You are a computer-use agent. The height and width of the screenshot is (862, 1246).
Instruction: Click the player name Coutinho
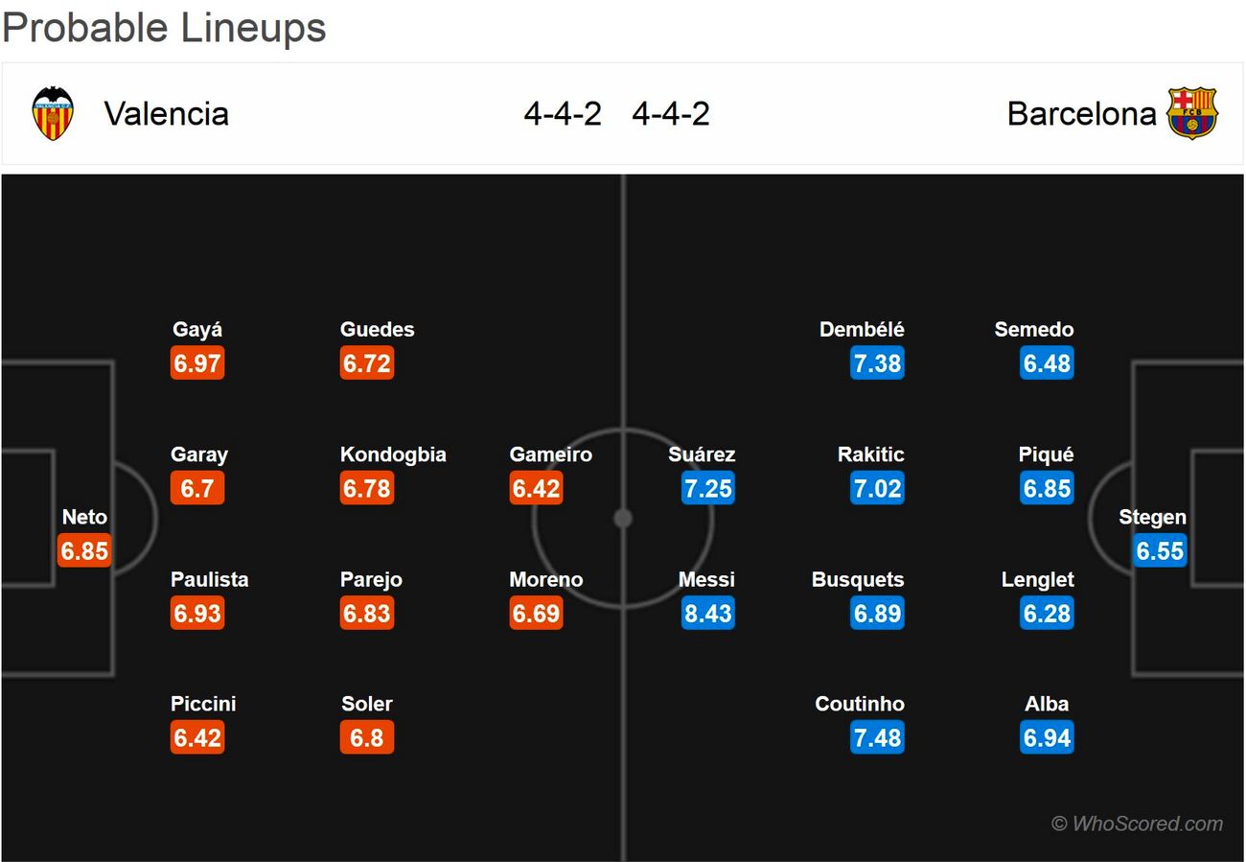pos(860,704)
